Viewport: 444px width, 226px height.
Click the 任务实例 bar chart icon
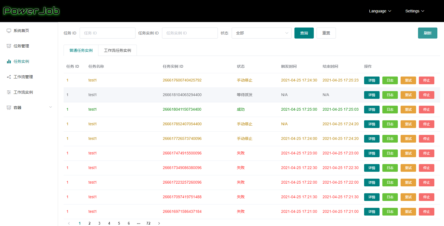point(9,61)
